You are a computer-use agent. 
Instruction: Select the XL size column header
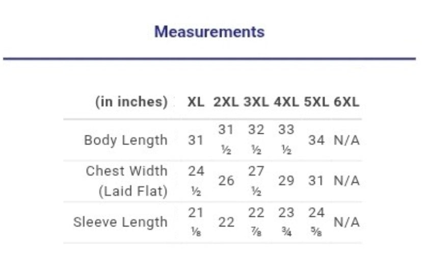coord(196,102)
